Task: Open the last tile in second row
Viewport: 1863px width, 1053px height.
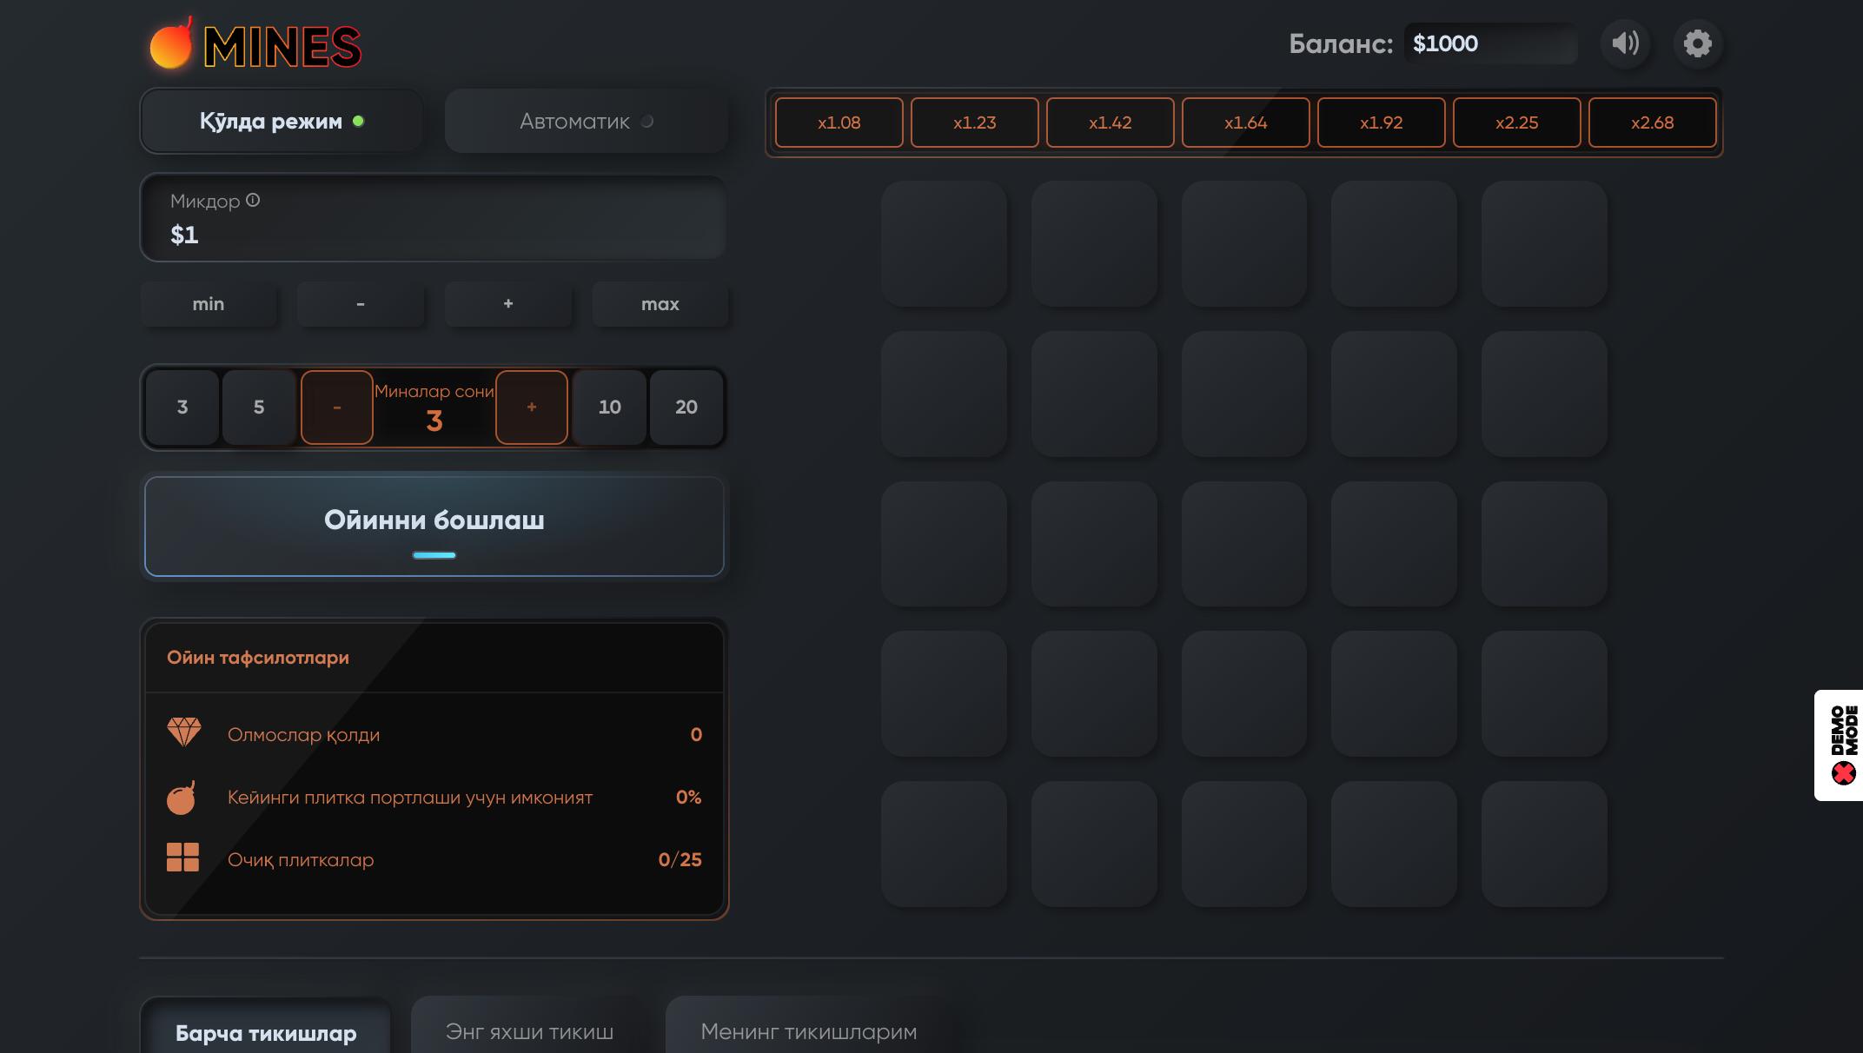Action: coord(1544,394)
